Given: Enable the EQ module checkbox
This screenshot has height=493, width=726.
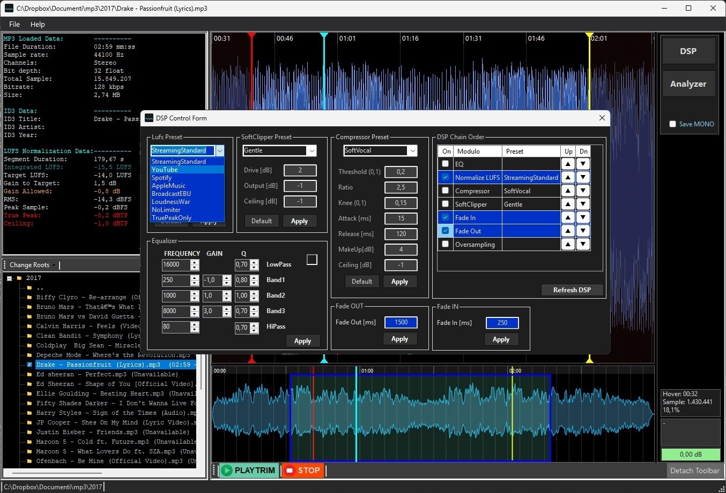Looking at the screenshot, I should click(446, 164).
